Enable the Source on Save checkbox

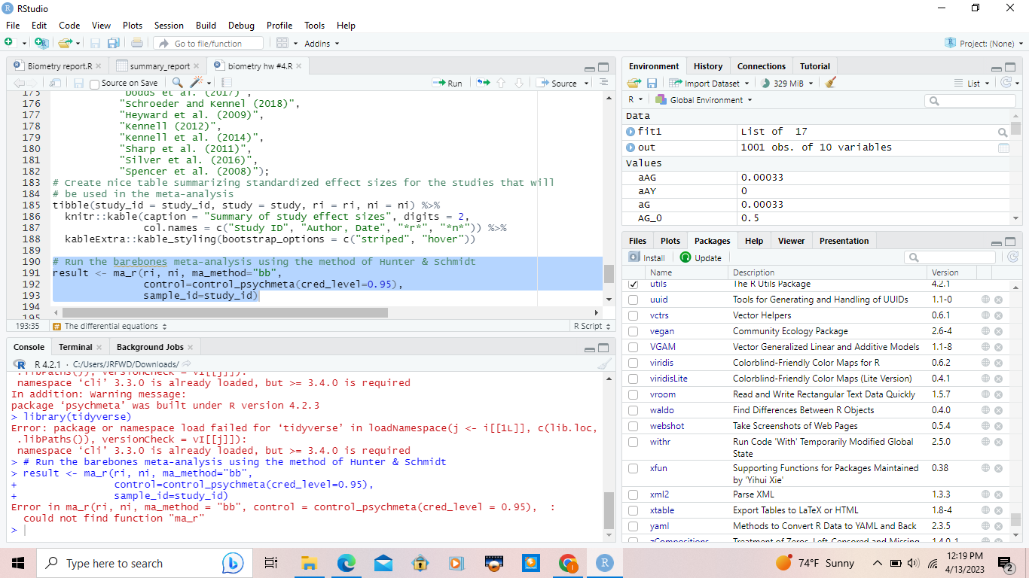pos(95,84)
